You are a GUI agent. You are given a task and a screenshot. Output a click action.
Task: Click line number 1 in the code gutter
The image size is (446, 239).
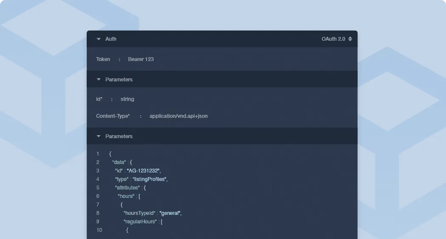(98, 154)
